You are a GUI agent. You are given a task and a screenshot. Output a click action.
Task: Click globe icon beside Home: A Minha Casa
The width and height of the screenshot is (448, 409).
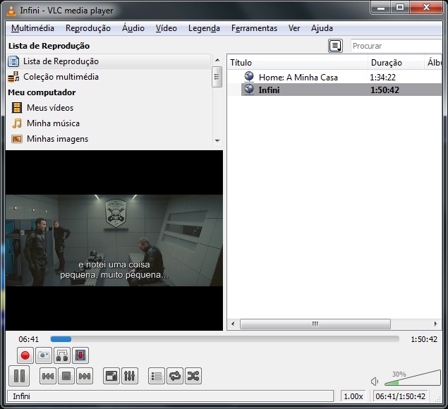pos(249,77)
